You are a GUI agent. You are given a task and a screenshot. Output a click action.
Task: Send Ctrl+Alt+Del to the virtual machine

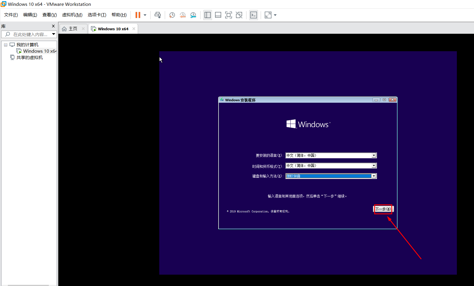pos(158,15)
